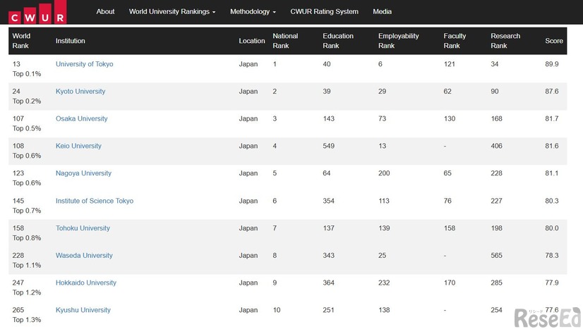Select world rank 13 Top 0.1% cell
The height and width of the screenshot is (329, 583).
pyautogui.click(x=27, y=68)
